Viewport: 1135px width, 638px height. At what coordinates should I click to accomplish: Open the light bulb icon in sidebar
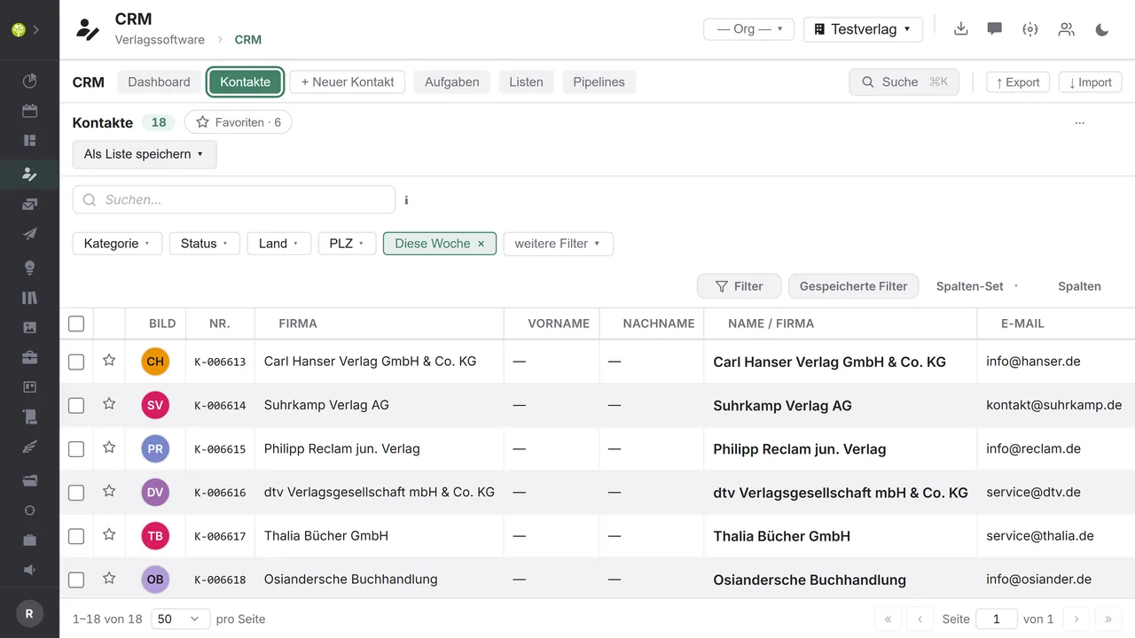(x=29, y=268)
